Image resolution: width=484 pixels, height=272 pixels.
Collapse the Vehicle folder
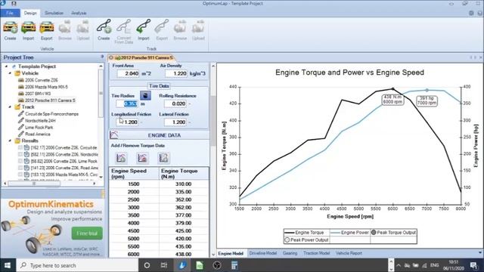[10, 73]
